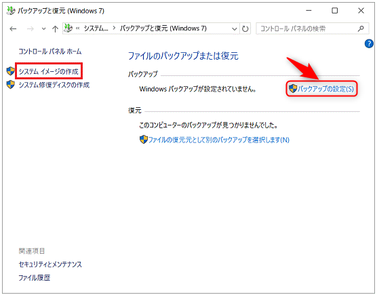Expand hidden breadcrumb path chevrons
377x295 pixels.
pos(78,28)
